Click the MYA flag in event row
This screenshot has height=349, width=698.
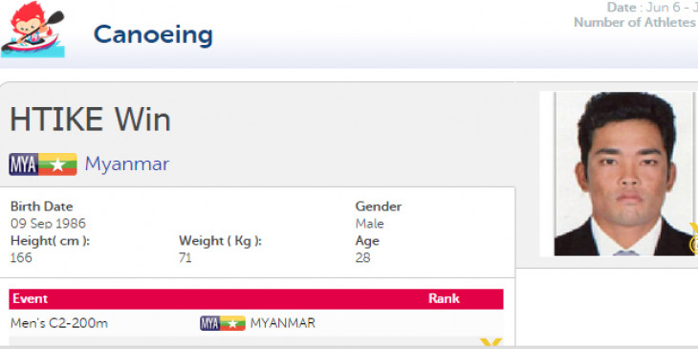[223, 323]
